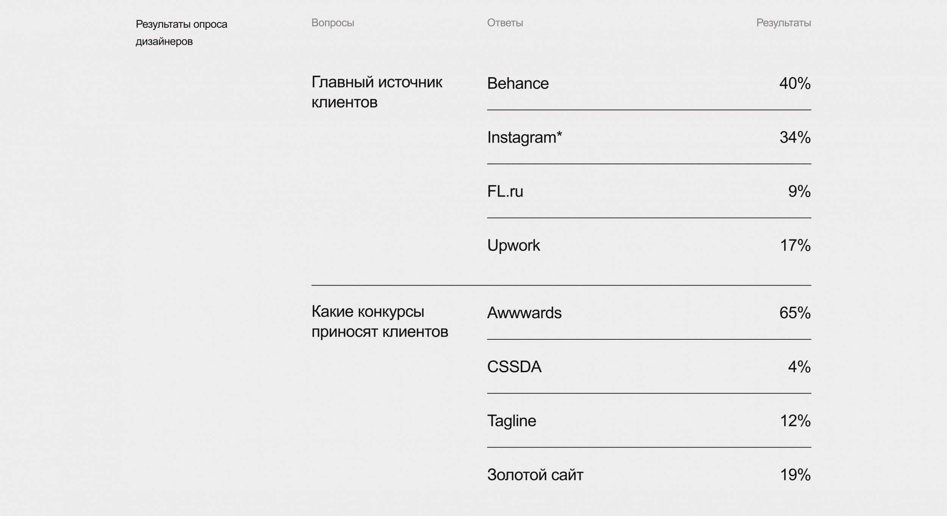Select the Awwwards answer
Viewport: 947px width, 516px height.
524,313
